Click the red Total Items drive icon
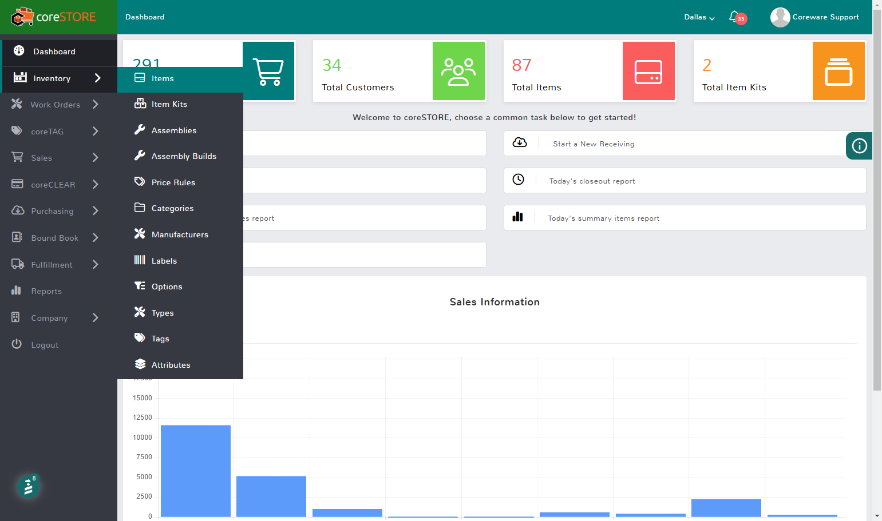The image size is (882, 521). click(x=648, y=71)
